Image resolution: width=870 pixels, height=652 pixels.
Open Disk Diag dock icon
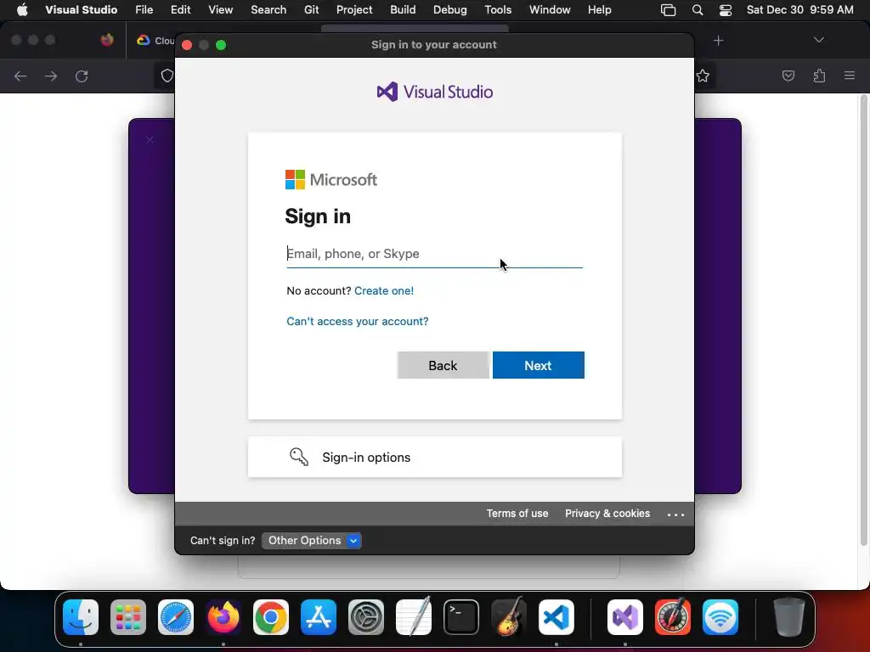pyautogui.click(x=673, y=617)
